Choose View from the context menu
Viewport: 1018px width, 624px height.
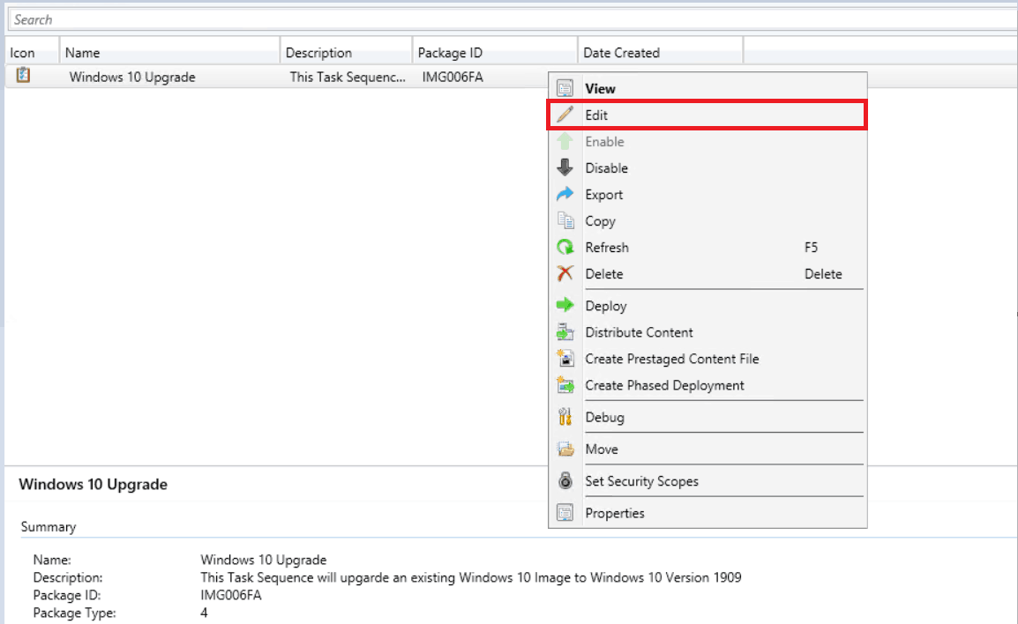(707, 88)
